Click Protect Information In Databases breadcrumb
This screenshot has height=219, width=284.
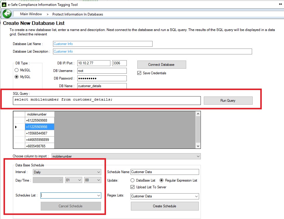tap(78, 14)
